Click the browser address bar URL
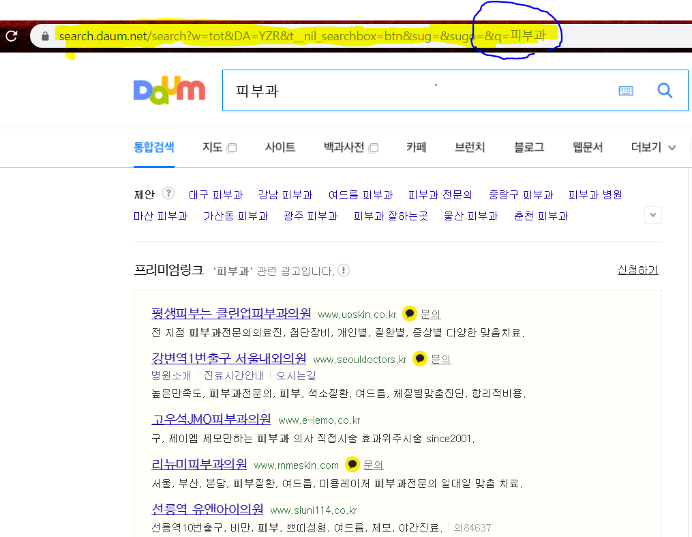Screen dimensions: 692x537 [302, 36]
